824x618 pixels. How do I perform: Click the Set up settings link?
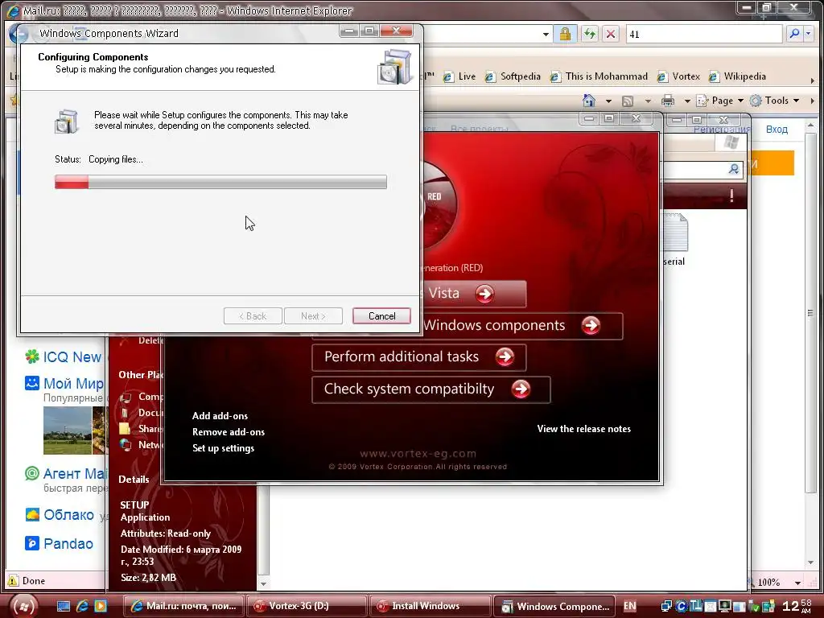[x=223, y=448]
